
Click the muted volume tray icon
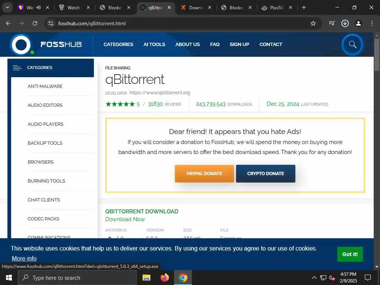pos(332,278)
